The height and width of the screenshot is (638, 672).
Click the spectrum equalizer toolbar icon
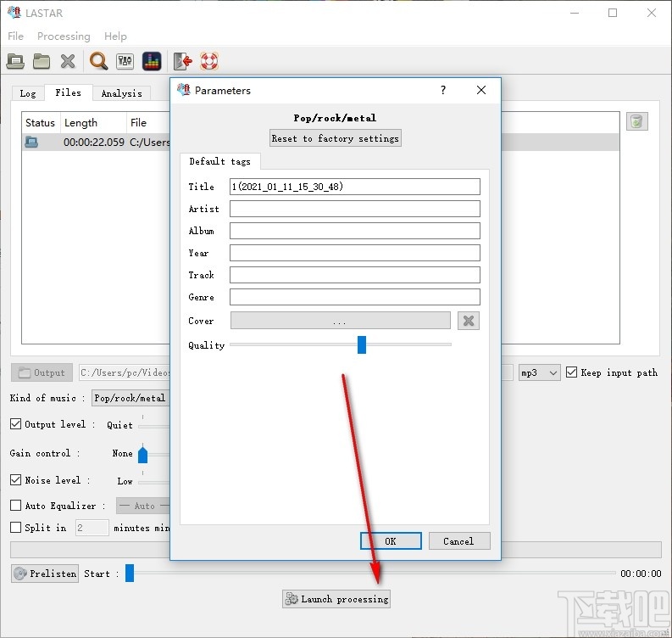coord(152,61)
